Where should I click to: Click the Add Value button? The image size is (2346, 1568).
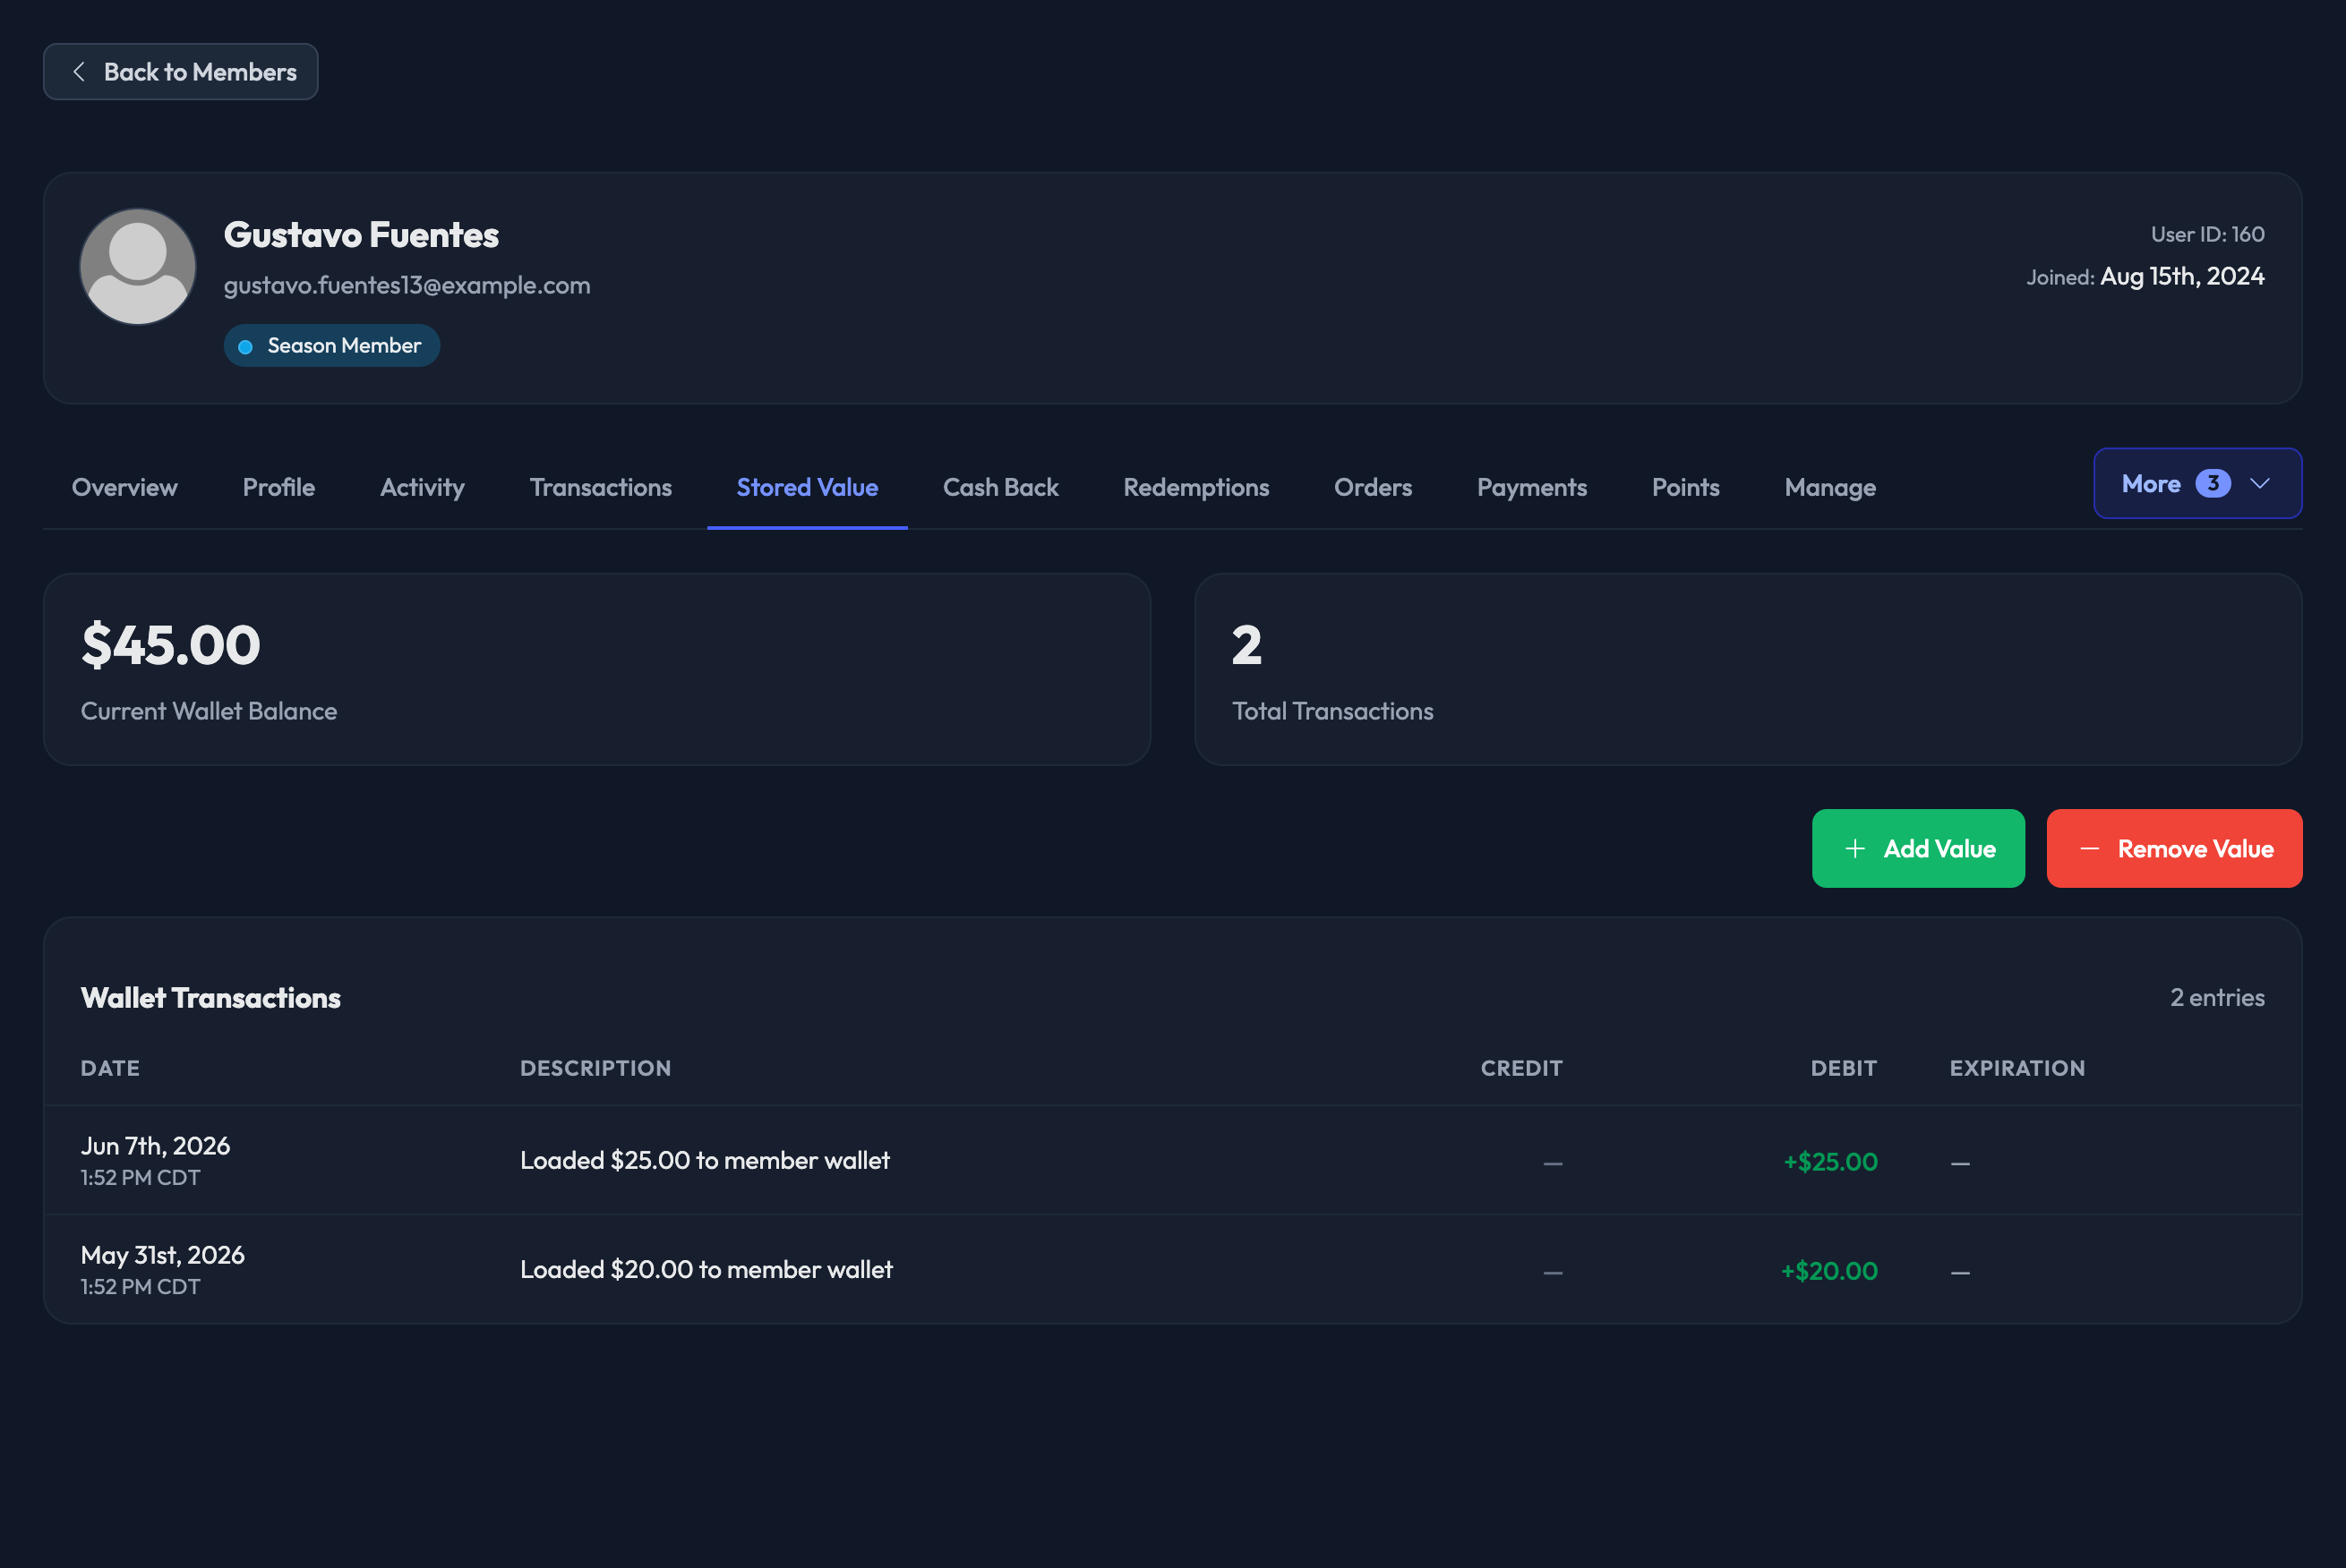pos(1918,849)
